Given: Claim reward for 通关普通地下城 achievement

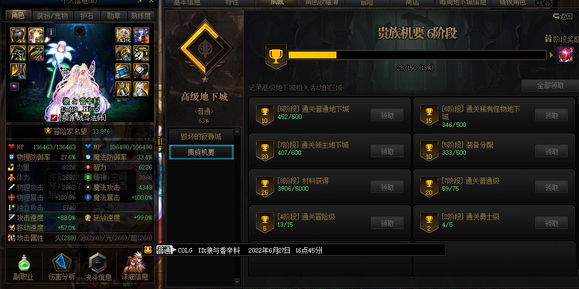Looking at the screenshot, I should (387, 116).
